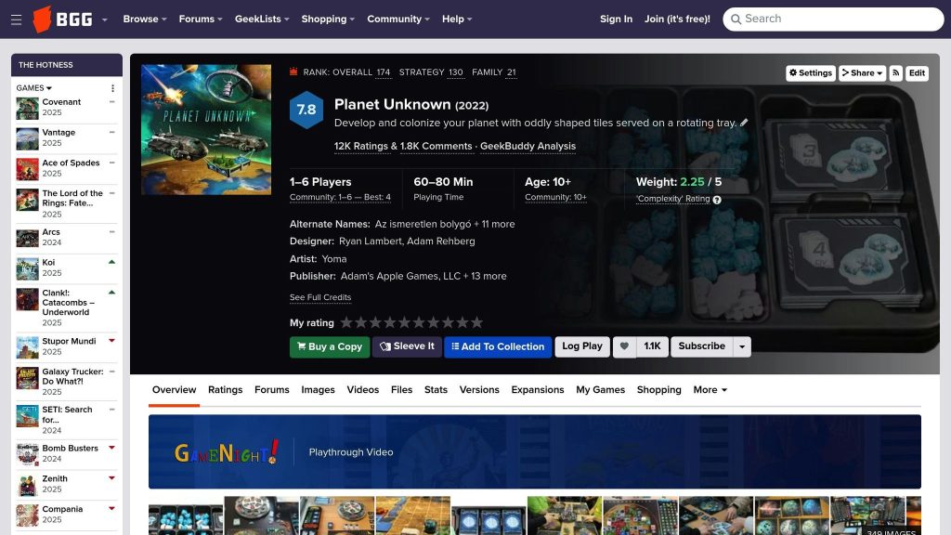Viewport: 951px width, 535px height.
Task: Rate the game using the last star
Action: pos(476,322)
